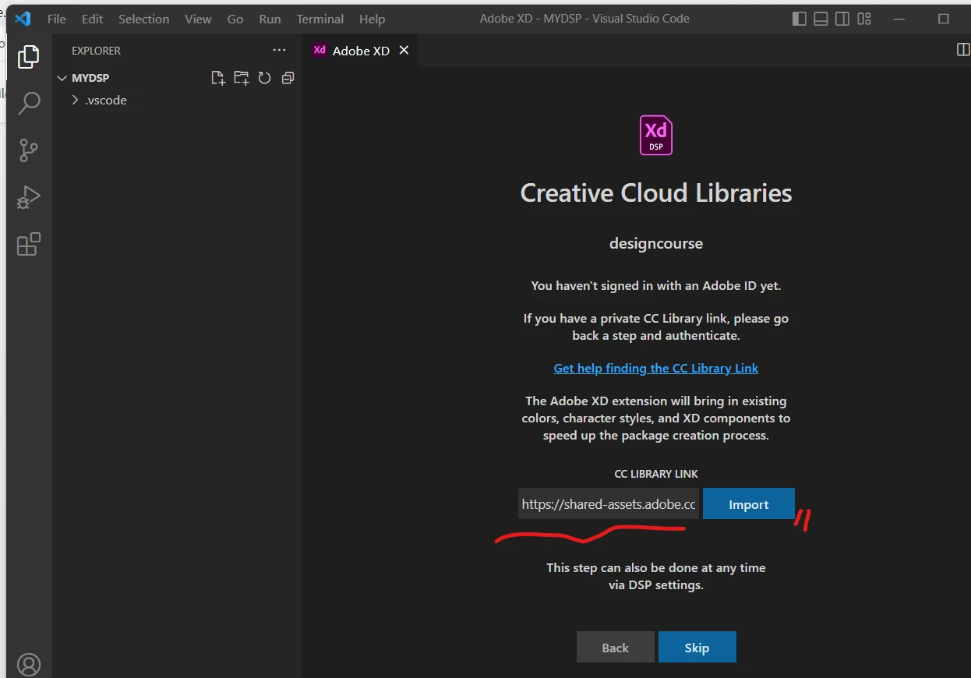Image resolution: width=971 pixels, height=678 pixels.
Task: Click the New File icon in Explorer
Action: click(218, 78)
